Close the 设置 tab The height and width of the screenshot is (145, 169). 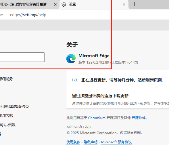coord(124,5)
